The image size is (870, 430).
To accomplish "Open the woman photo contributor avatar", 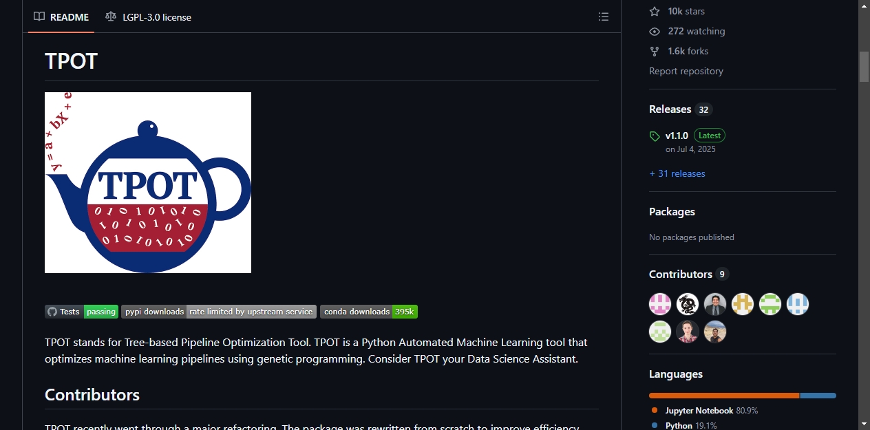I will tap(688, 332).
